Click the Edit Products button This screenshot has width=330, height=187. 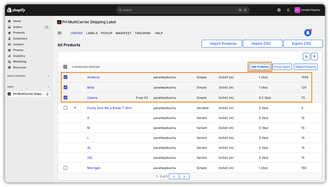(x=260, y=67)
